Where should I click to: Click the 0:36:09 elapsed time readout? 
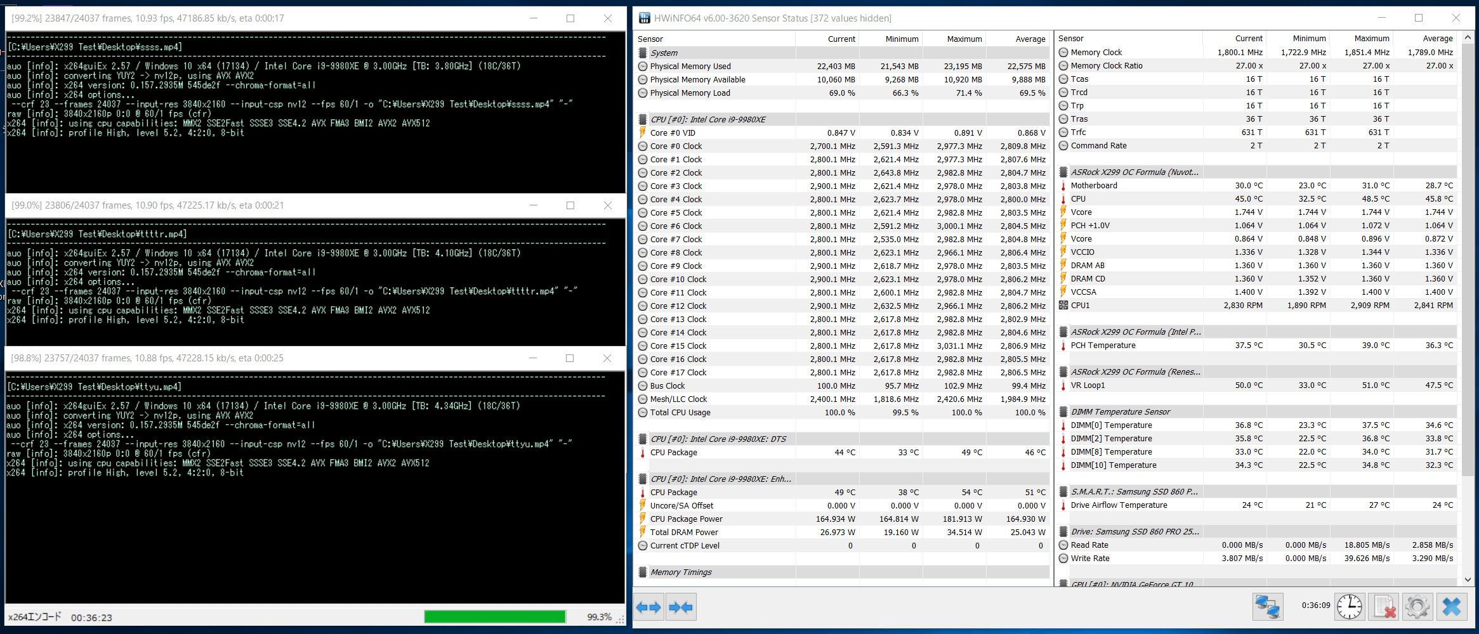point(1316,605)
